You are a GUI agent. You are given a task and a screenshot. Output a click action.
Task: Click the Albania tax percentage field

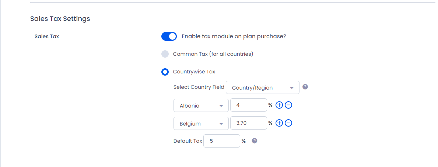tap(249, 105)
